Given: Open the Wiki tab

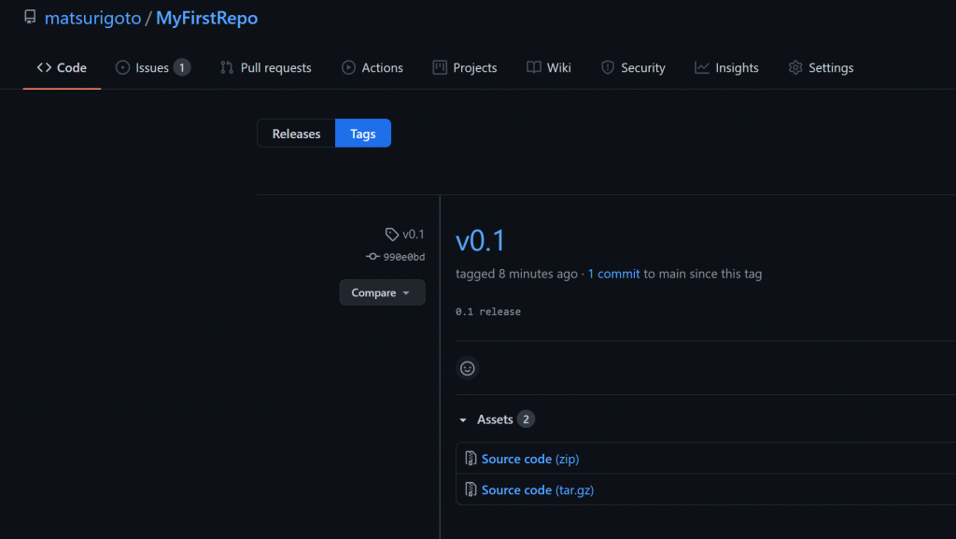Looking at the screenshot, I should 549,67.
